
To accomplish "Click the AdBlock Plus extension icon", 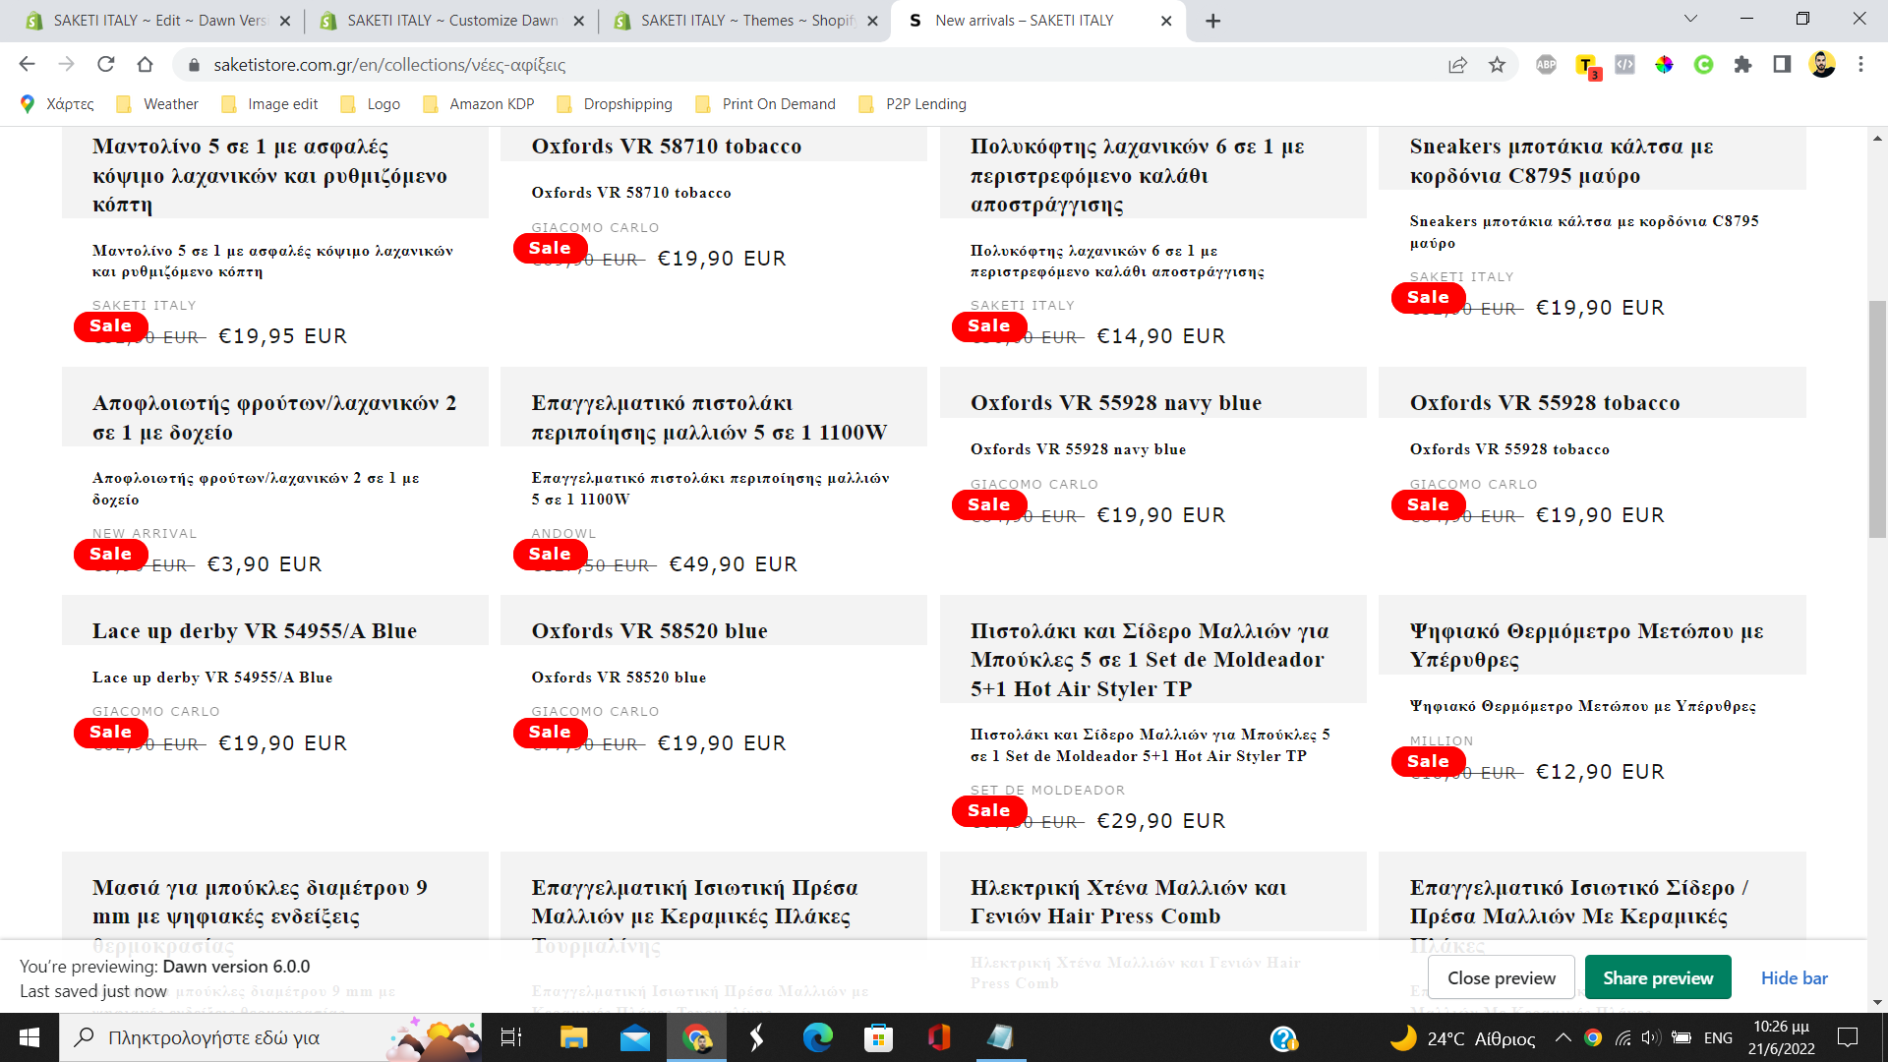I will click(1546, 65).
